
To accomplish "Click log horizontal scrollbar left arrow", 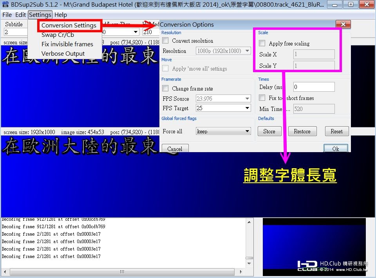I will [5, 272].
